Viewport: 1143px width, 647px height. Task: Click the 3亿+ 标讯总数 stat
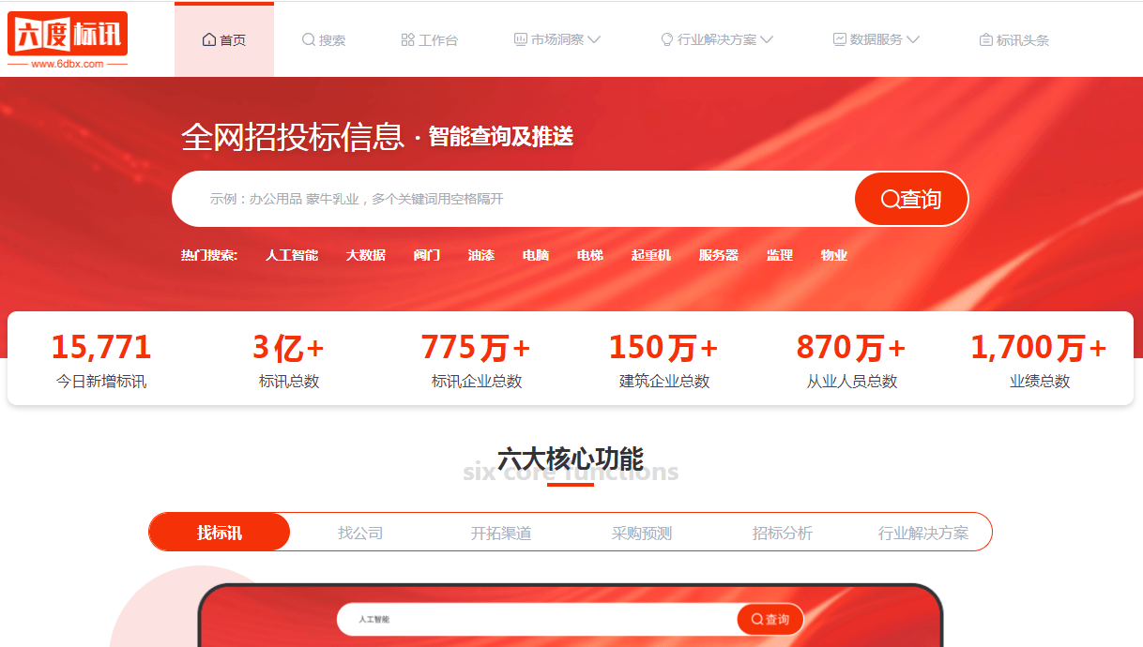289,359
